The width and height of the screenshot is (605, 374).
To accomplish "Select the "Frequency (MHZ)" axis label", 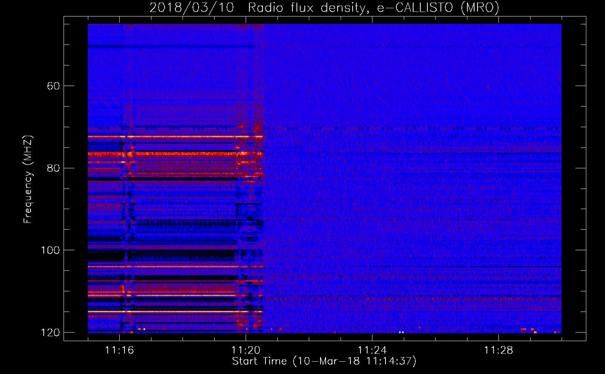I will (28, 180).
